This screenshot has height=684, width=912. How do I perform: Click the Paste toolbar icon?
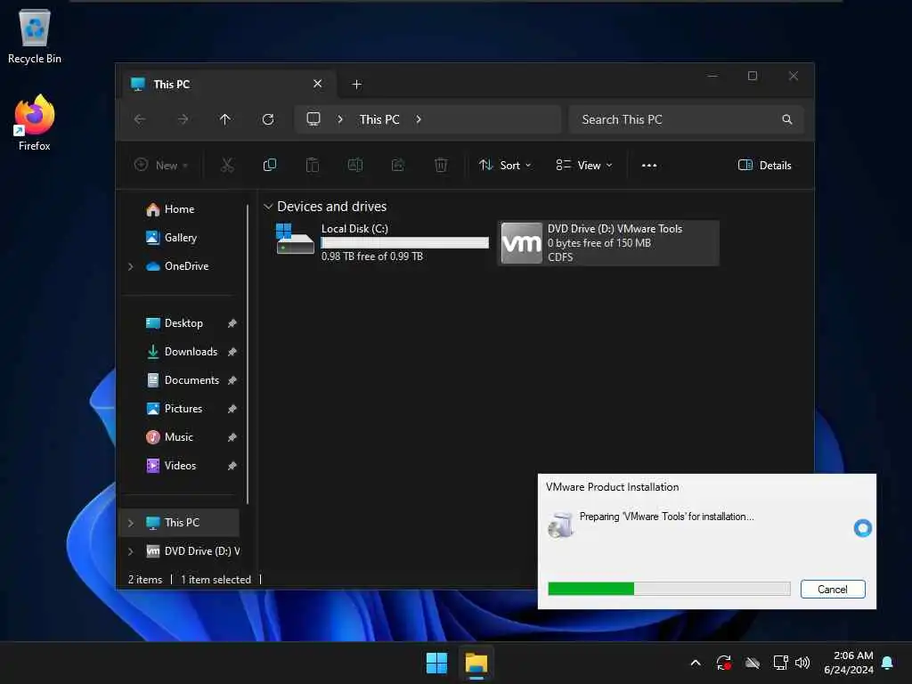(313, 165)
